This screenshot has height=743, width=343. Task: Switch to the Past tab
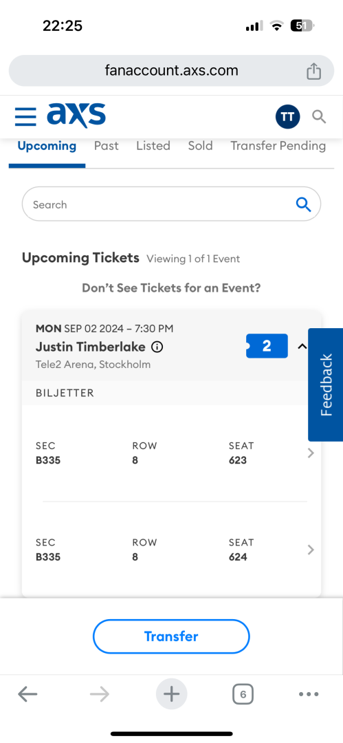[106, 146]
